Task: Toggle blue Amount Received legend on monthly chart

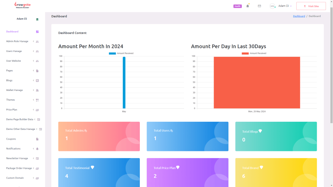Action: point(121,53)
